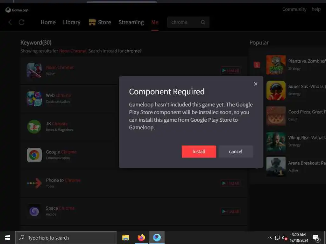Refresh the page with reload icon
This screenshot has width=326, height=244.
point(22,22)
